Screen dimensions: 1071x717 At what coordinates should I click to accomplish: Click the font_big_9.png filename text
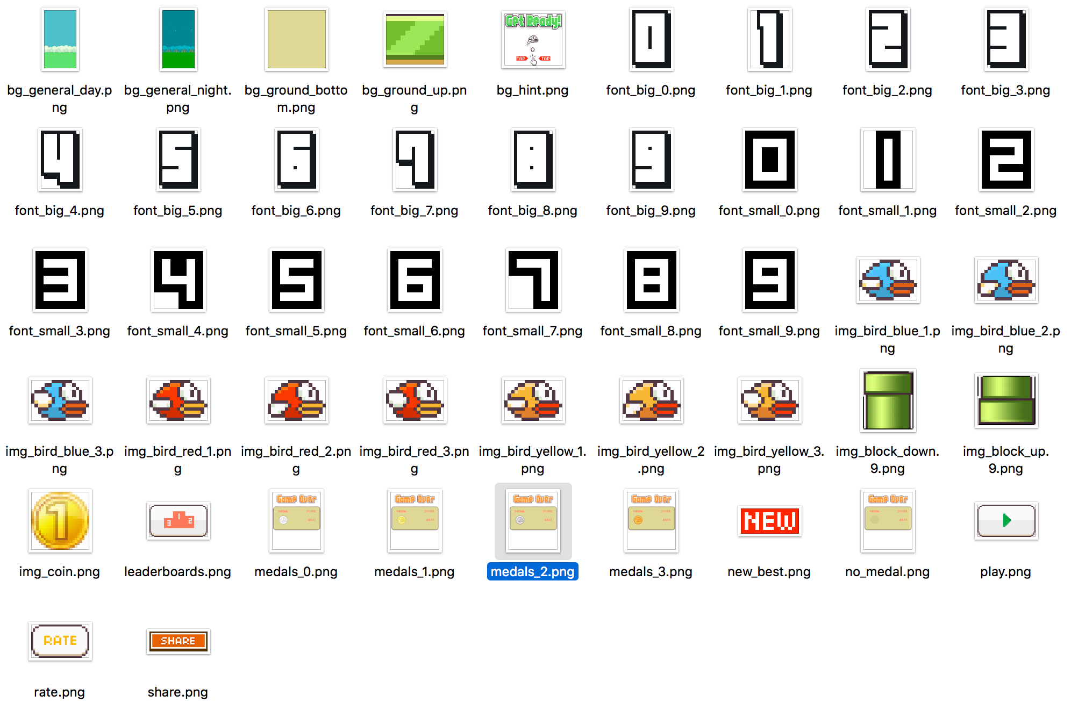651,211
